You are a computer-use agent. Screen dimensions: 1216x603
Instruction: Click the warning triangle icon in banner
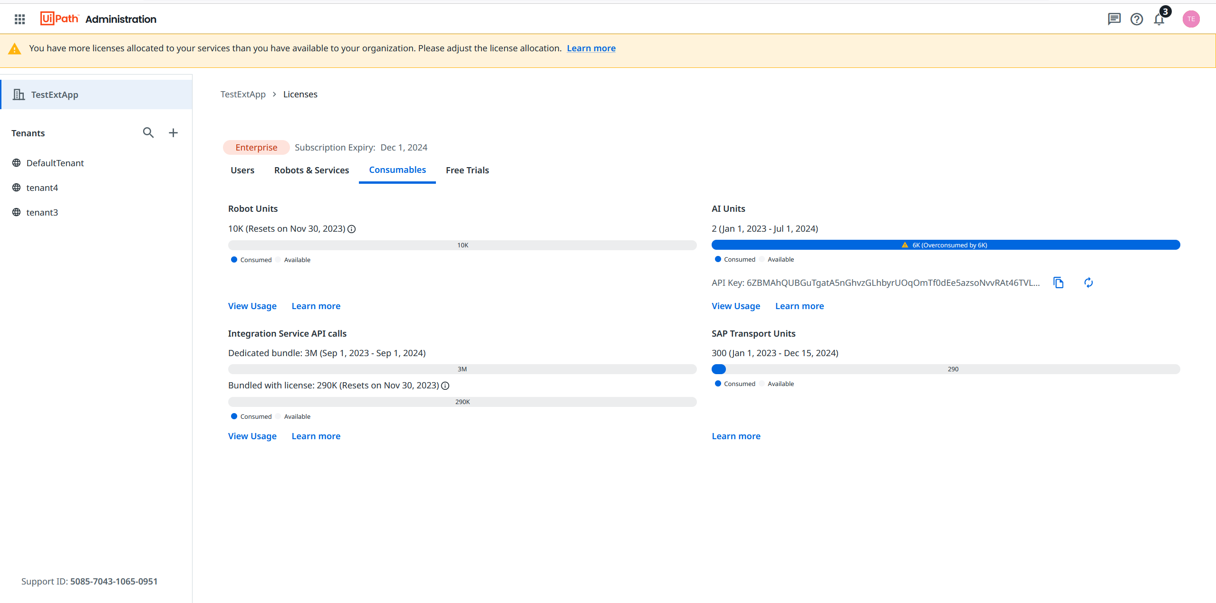pyautogui.click(x=15, y=48)
